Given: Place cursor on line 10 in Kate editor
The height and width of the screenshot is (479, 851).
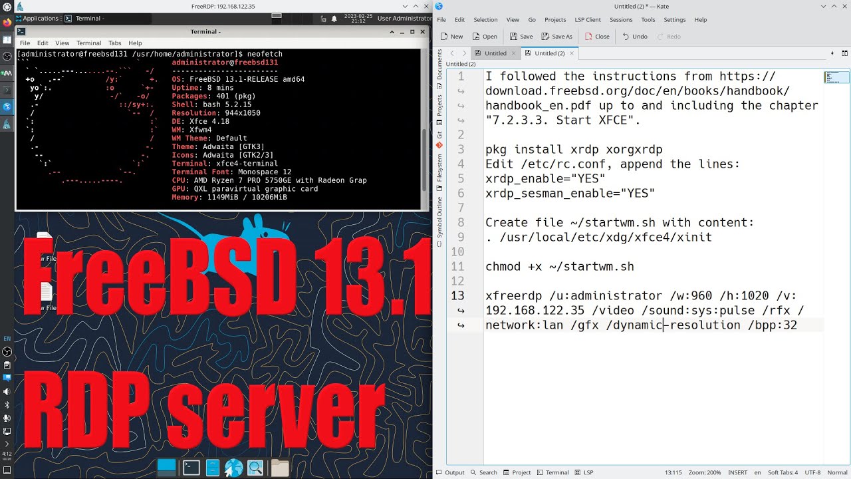Looking at the screenshot, I should [654, 251].
